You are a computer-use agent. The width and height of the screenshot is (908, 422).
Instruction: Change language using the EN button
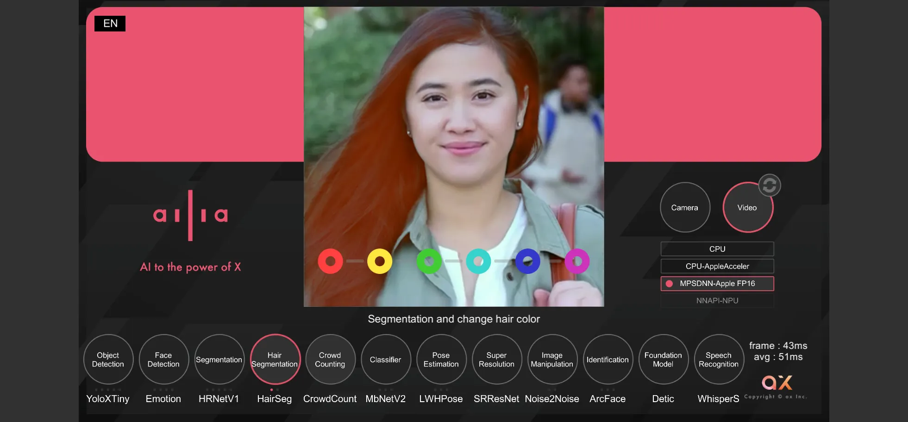110,24
